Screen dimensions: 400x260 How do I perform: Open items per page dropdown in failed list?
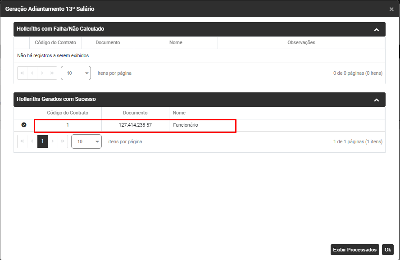pos(76,73)
